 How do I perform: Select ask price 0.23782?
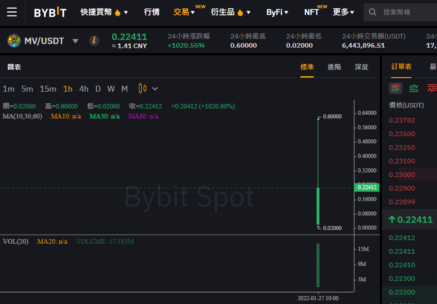pyautogui.click(x=402, y=120)
